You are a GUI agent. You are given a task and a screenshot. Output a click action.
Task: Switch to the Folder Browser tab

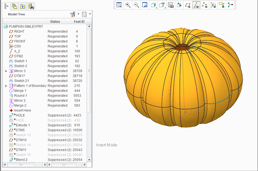click(15, 6)
